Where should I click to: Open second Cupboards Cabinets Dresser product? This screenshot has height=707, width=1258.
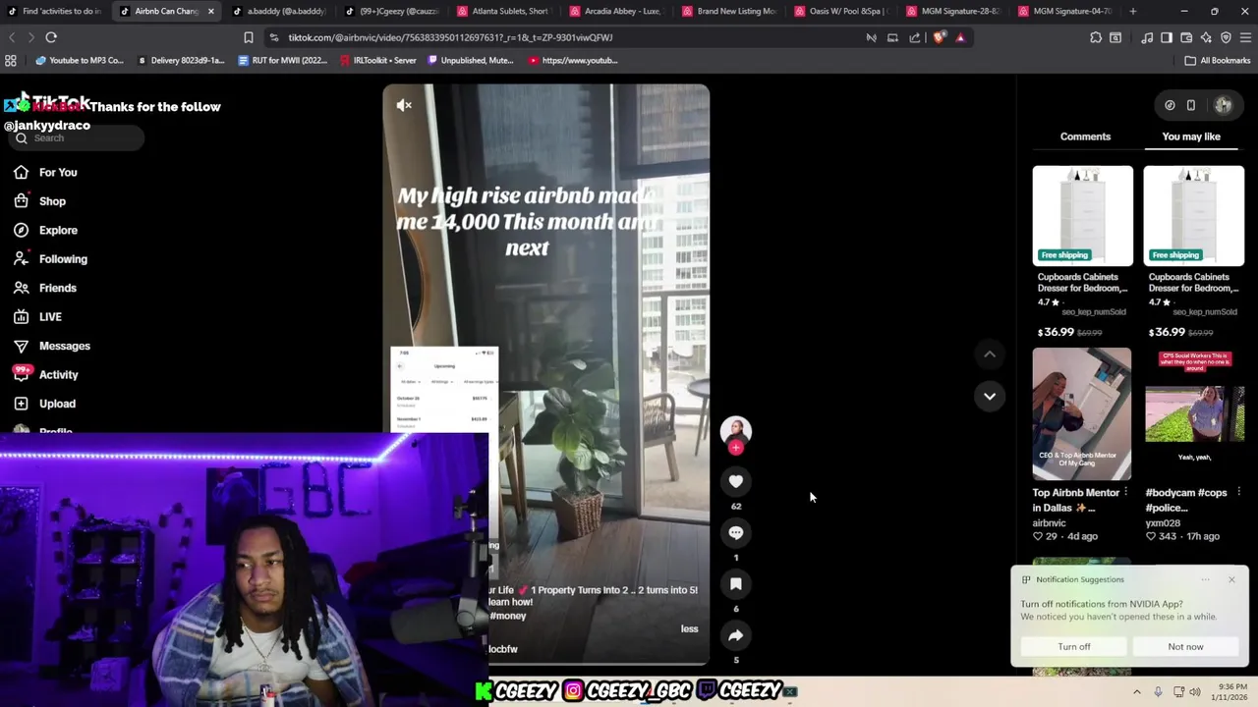pos(1193,216)
